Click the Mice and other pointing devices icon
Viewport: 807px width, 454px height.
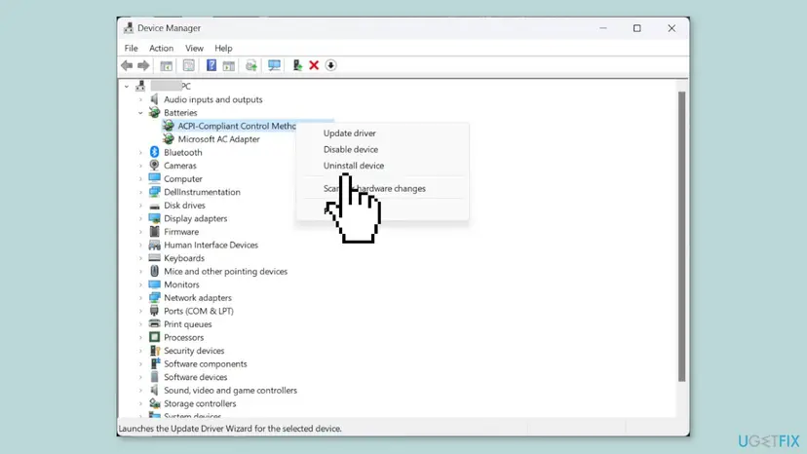[x=154, y=271]
